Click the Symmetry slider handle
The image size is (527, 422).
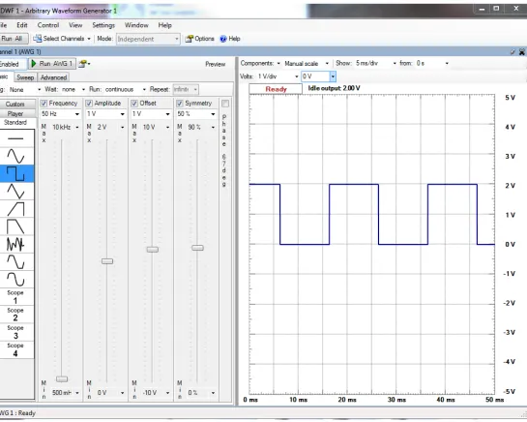[197, 248]
